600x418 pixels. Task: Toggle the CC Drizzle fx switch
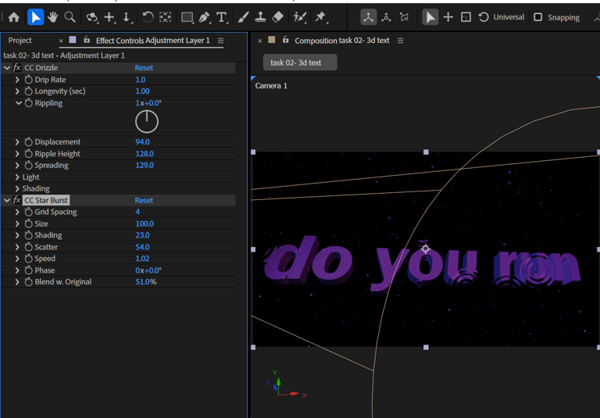pos(16,68)
